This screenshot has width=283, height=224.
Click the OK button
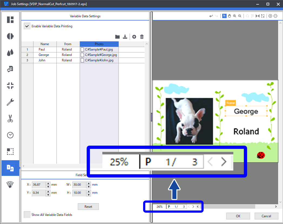[238, 216]
